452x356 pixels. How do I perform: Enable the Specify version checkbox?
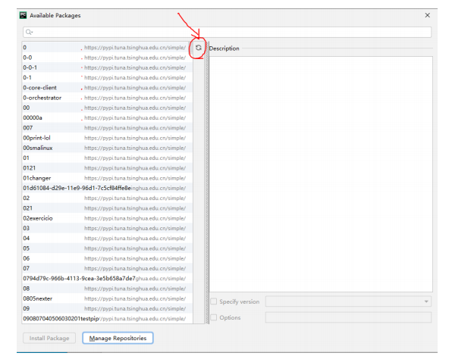pos(214,301)
